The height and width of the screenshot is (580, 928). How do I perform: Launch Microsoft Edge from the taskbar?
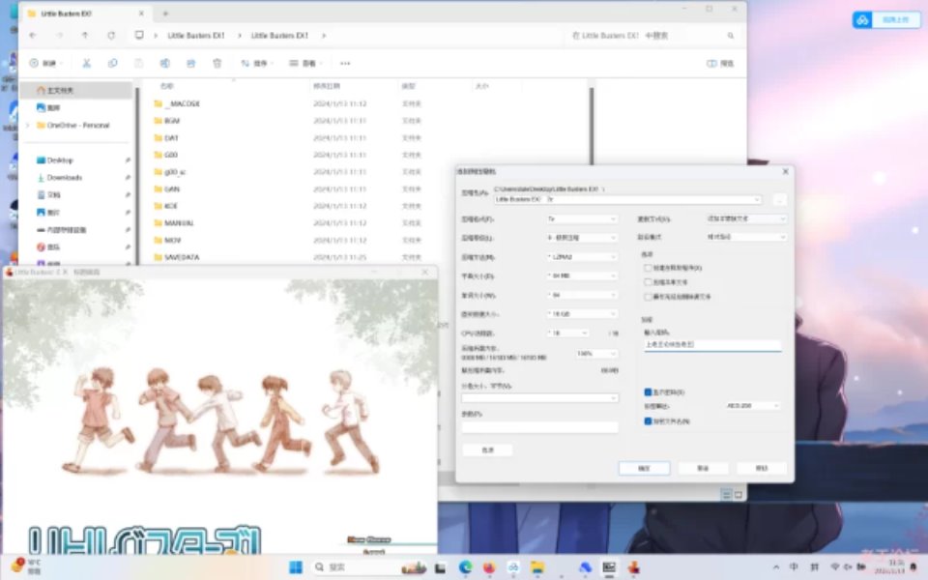[x=465, y=567]
